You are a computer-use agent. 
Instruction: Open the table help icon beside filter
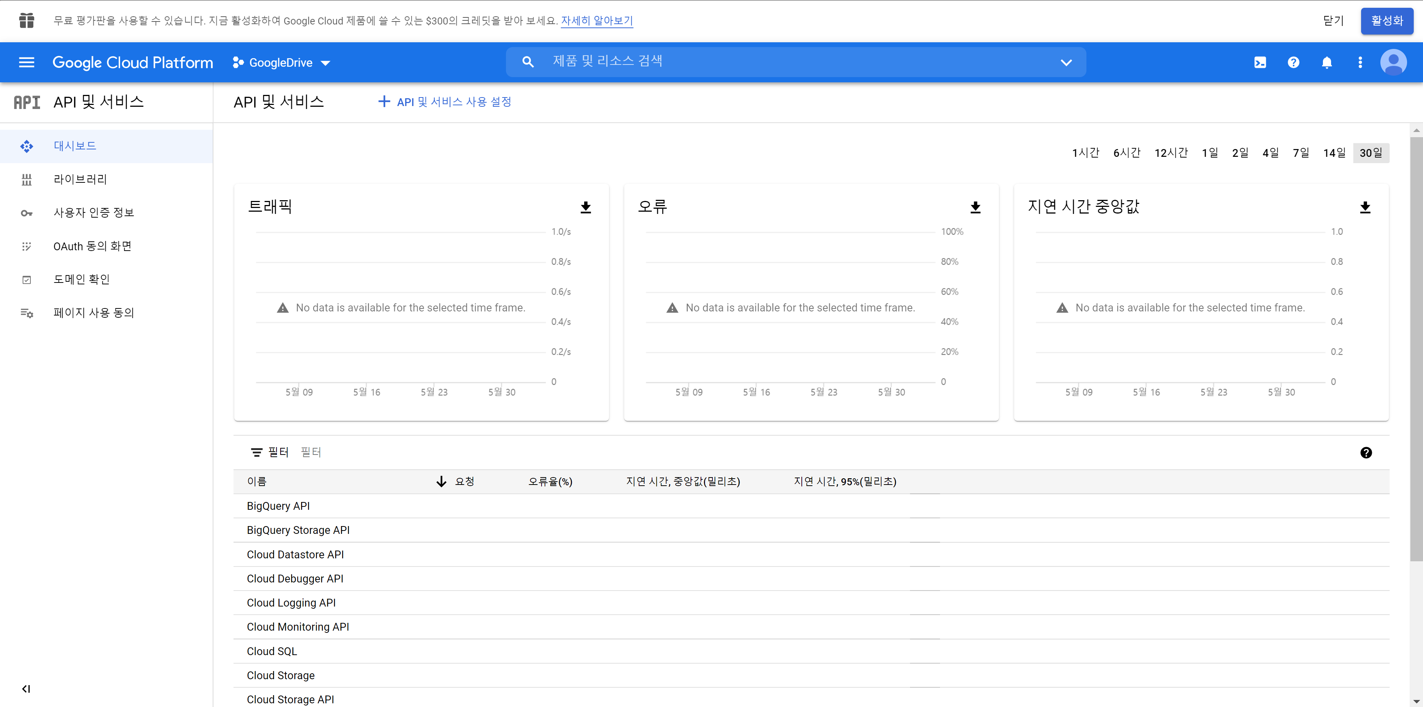pyautogui.click(x=1366, y=453)
